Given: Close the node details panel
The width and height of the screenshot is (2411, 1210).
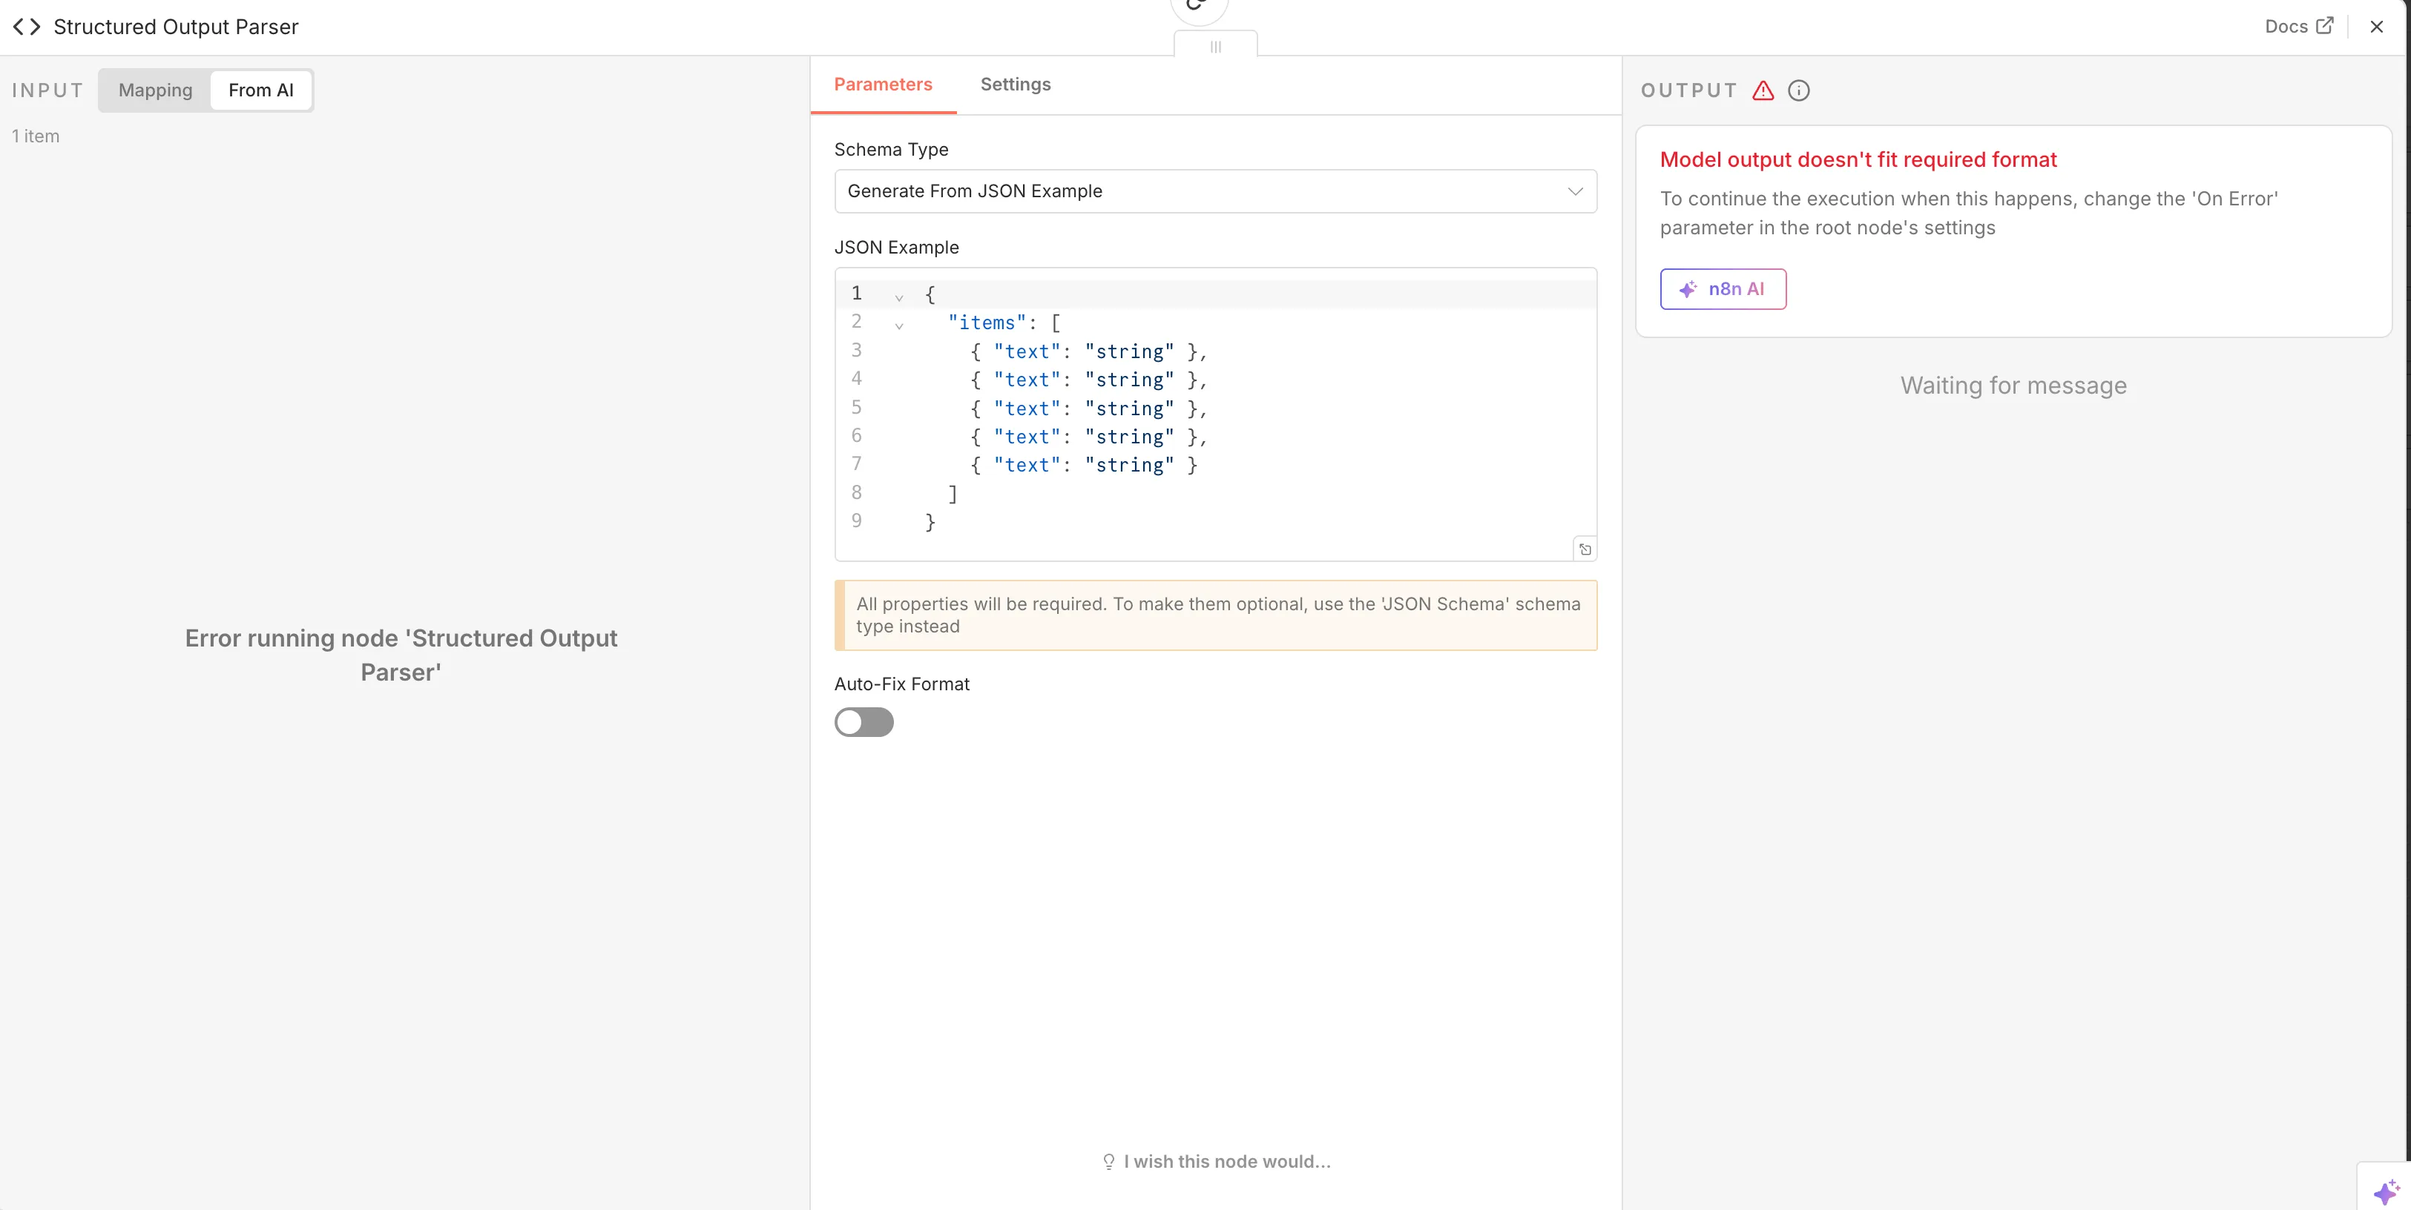Looking at the screenshot, I should (x=2376, y=27).
